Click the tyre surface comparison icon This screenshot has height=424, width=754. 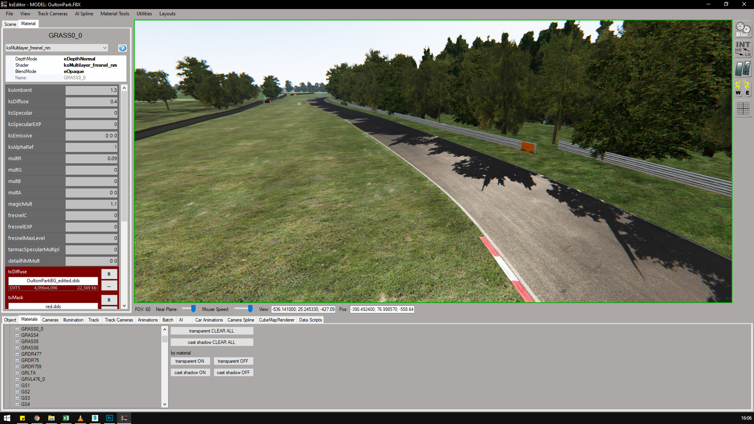(743, 69)
